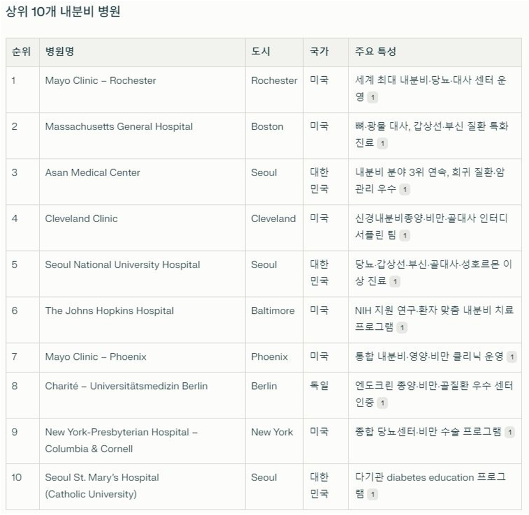This screenshot has height=515, width=529.
Task: Select country 미국 in the New York-Presbyterian row
Action: pos(319,432)
